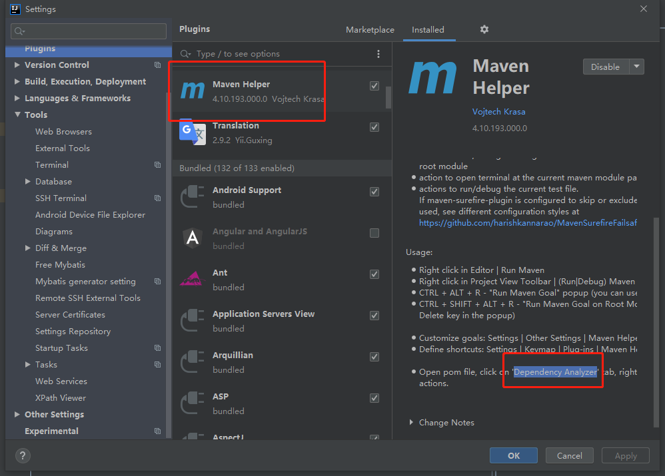665x476 pixels.
Task: Switch to the Marketplace tab
Action: (370, 30)
